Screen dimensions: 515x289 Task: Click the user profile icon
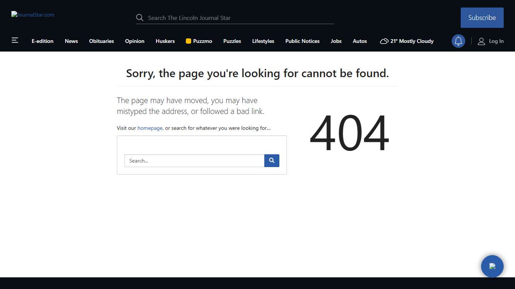(481, 41)
